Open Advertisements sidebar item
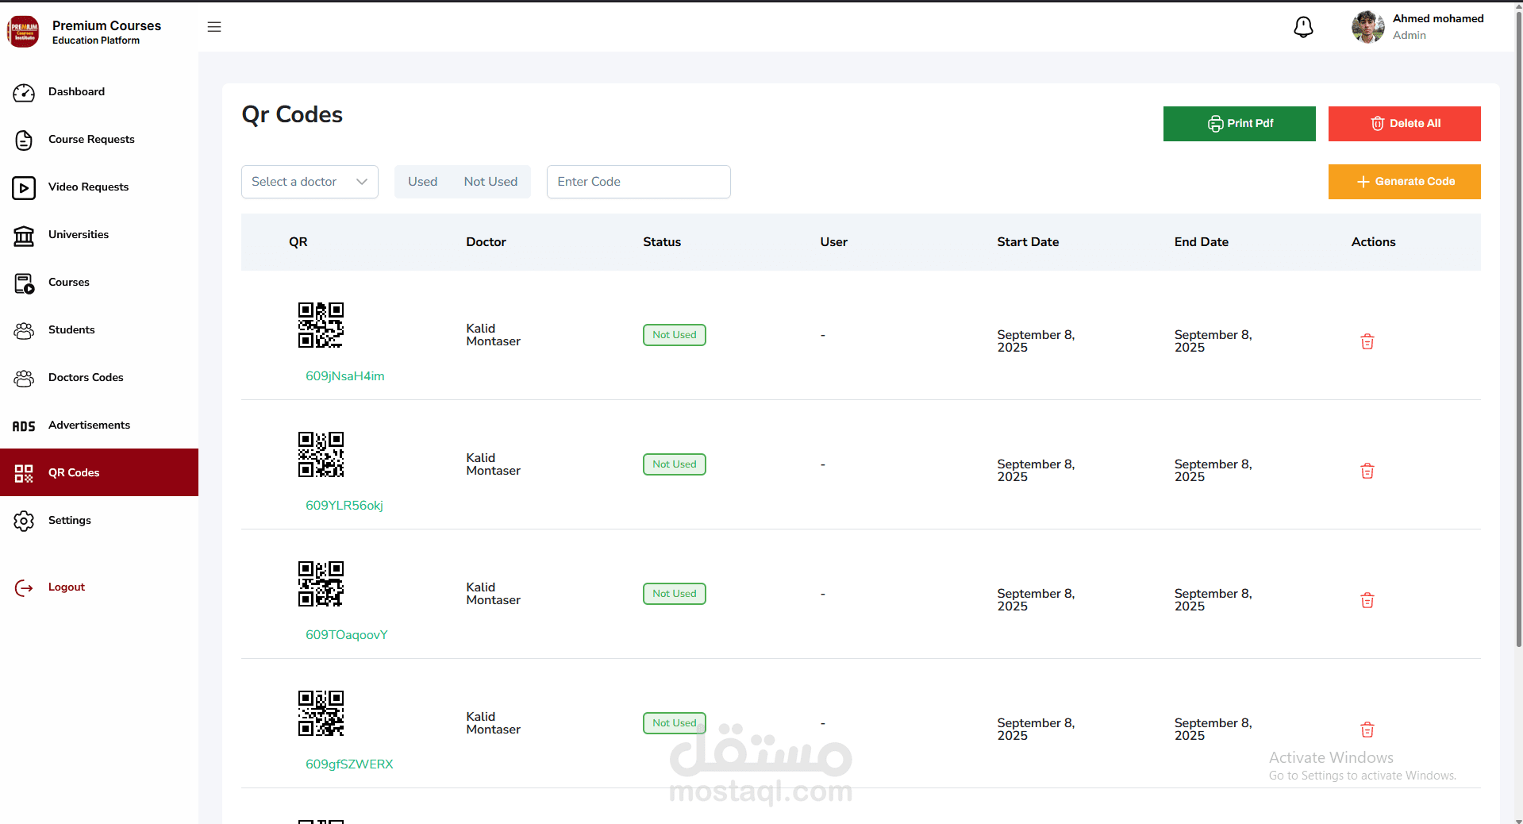The image size is (1523, 824). click(99, 425)
